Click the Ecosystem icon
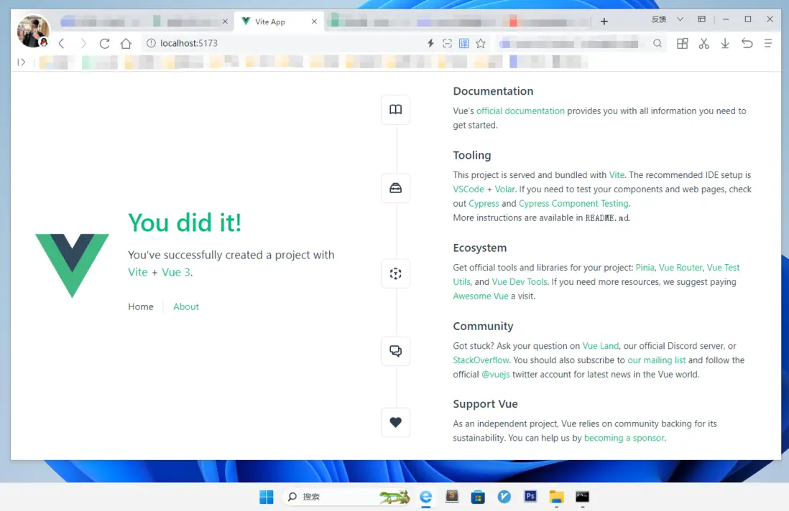Screen dimensions: 789x511 pos(395,273)
